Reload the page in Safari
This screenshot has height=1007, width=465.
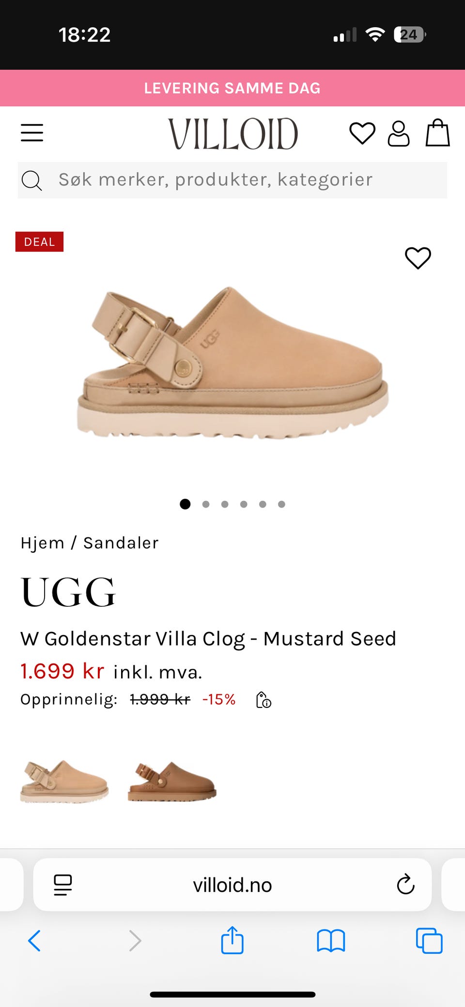405,885
